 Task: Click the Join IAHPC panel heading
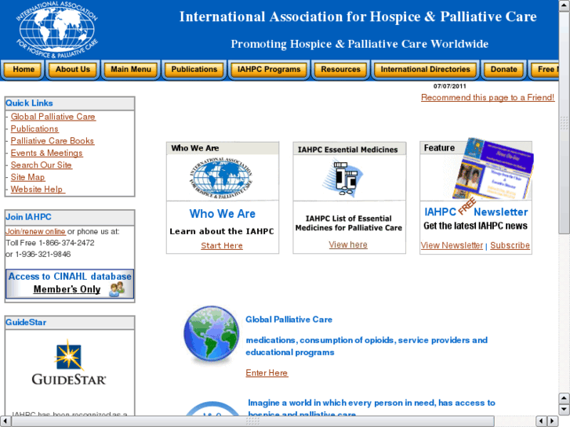[x=28, y=217]
